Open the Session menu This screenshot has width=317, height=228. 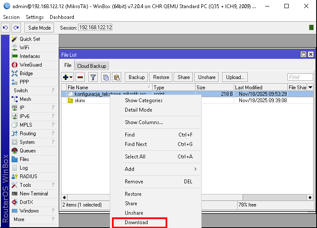[x=11, y=17]
